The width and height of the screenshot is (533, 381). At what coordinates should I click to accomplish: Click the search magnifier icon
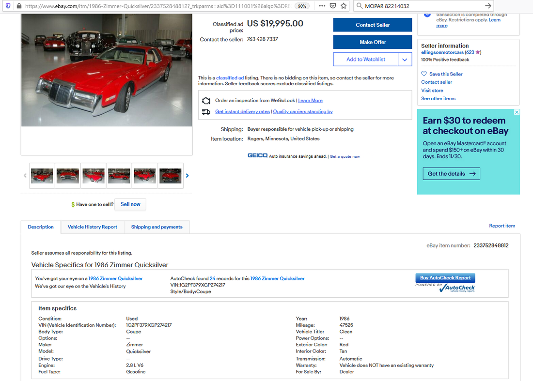pos(360,6)
